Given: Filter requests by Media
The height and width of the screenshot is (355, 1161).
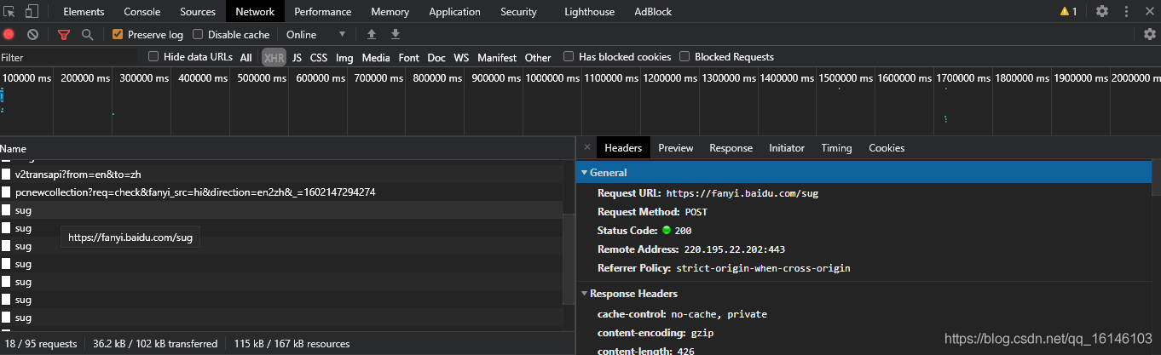Looking at the screenshot, I should (376, 58).
